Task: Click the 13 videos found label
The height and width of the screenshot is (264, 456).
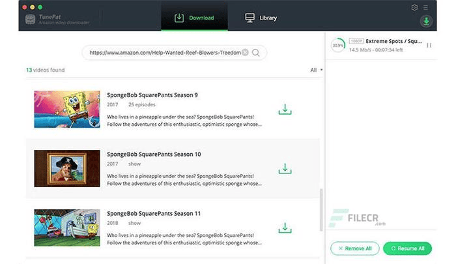Action: coord(46,70)
